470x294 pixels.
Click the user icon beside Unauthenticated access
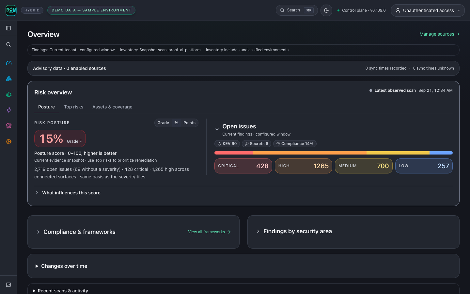click(x=398, y=10)
